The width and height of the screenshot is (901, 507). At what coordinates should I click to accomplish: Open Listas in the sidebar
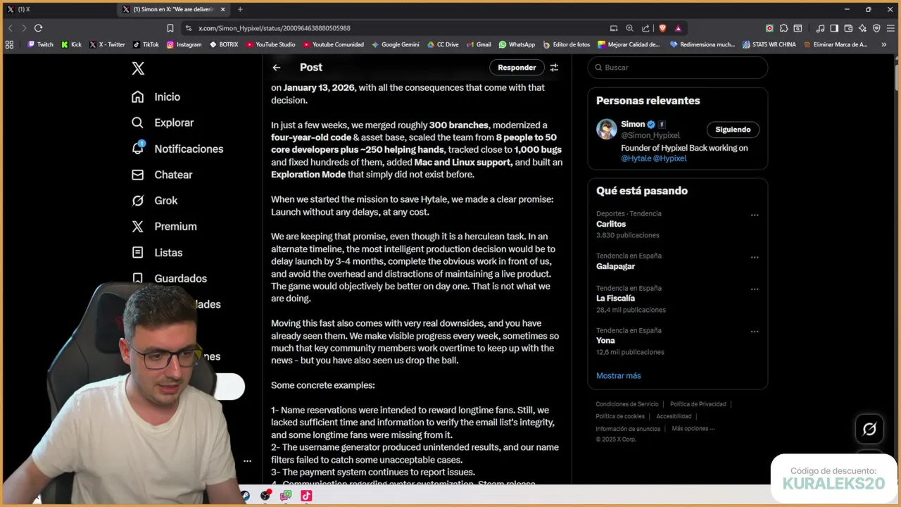click(157, 252)
